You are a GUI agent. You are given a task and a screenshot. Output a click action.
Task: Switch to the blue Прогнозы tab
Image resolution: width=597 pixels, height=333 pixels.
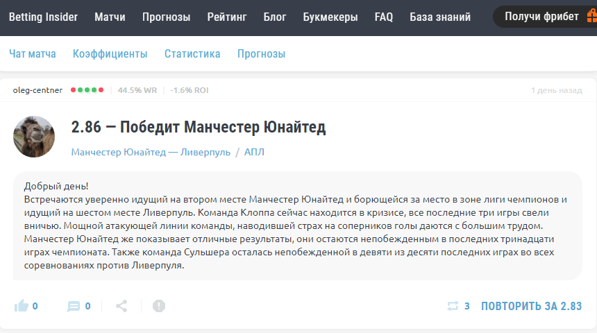click(x=261, y=53)
